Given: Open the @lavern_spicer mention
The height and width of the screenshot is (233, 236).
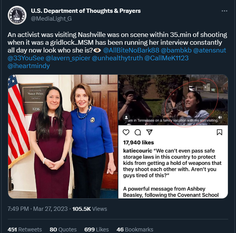Looking at the screenshot, I should [x=68, y=58].
